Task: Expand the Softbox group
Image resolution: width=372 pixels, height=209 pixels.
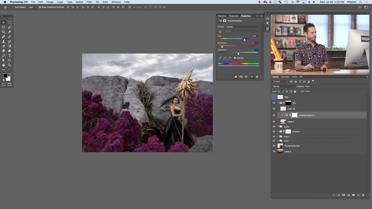Action: tap(278, 131)
